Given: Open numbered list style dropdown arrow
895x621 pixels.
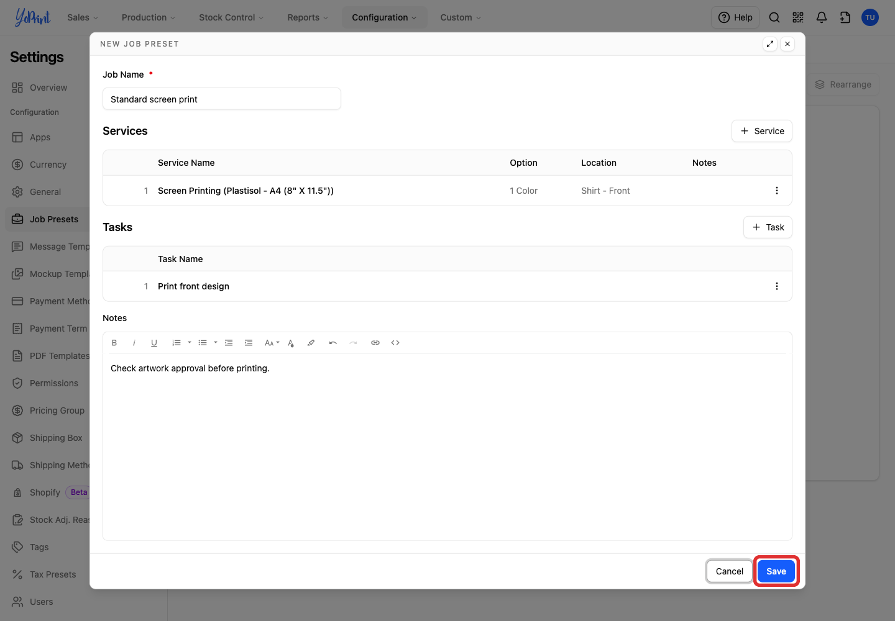Looking at the screenshot, I should (190, 343).
